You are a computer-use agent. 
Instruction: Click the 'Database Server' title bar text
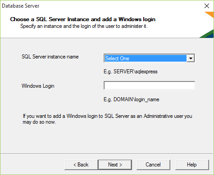[x=21, y=6]
